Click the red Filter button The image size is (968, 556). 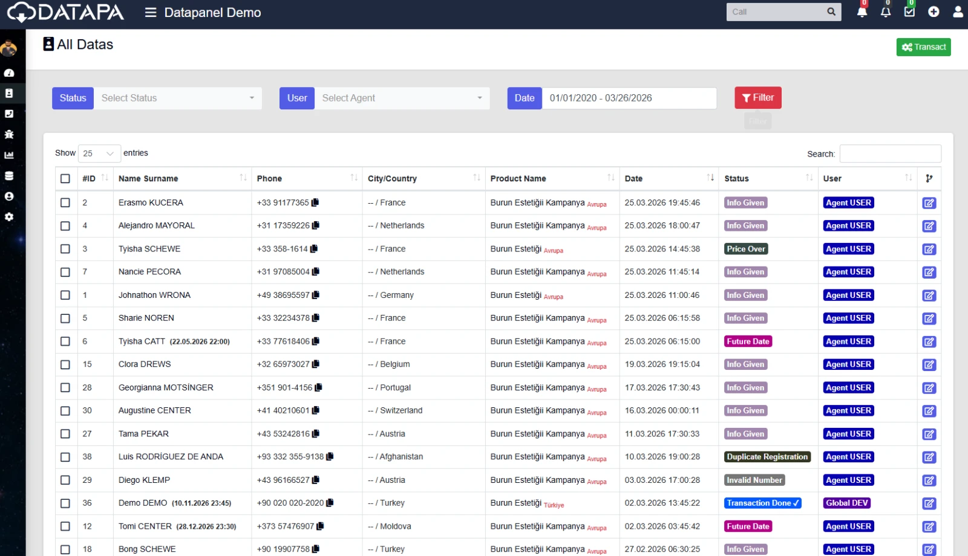pos(757,98)
